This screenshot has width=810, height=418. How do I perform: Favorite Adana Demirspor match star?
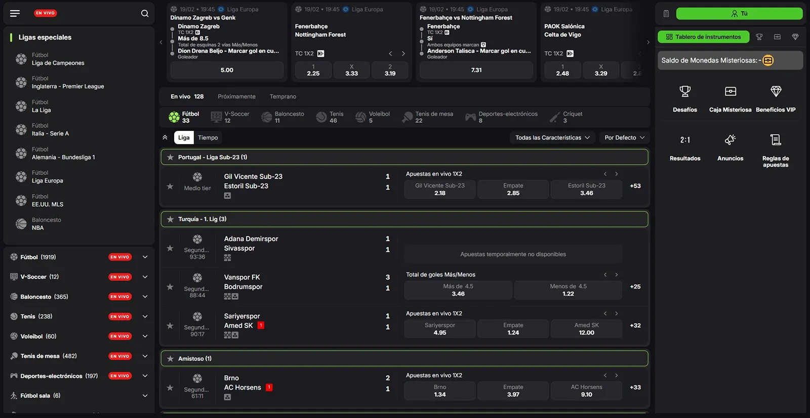(170, 248)
